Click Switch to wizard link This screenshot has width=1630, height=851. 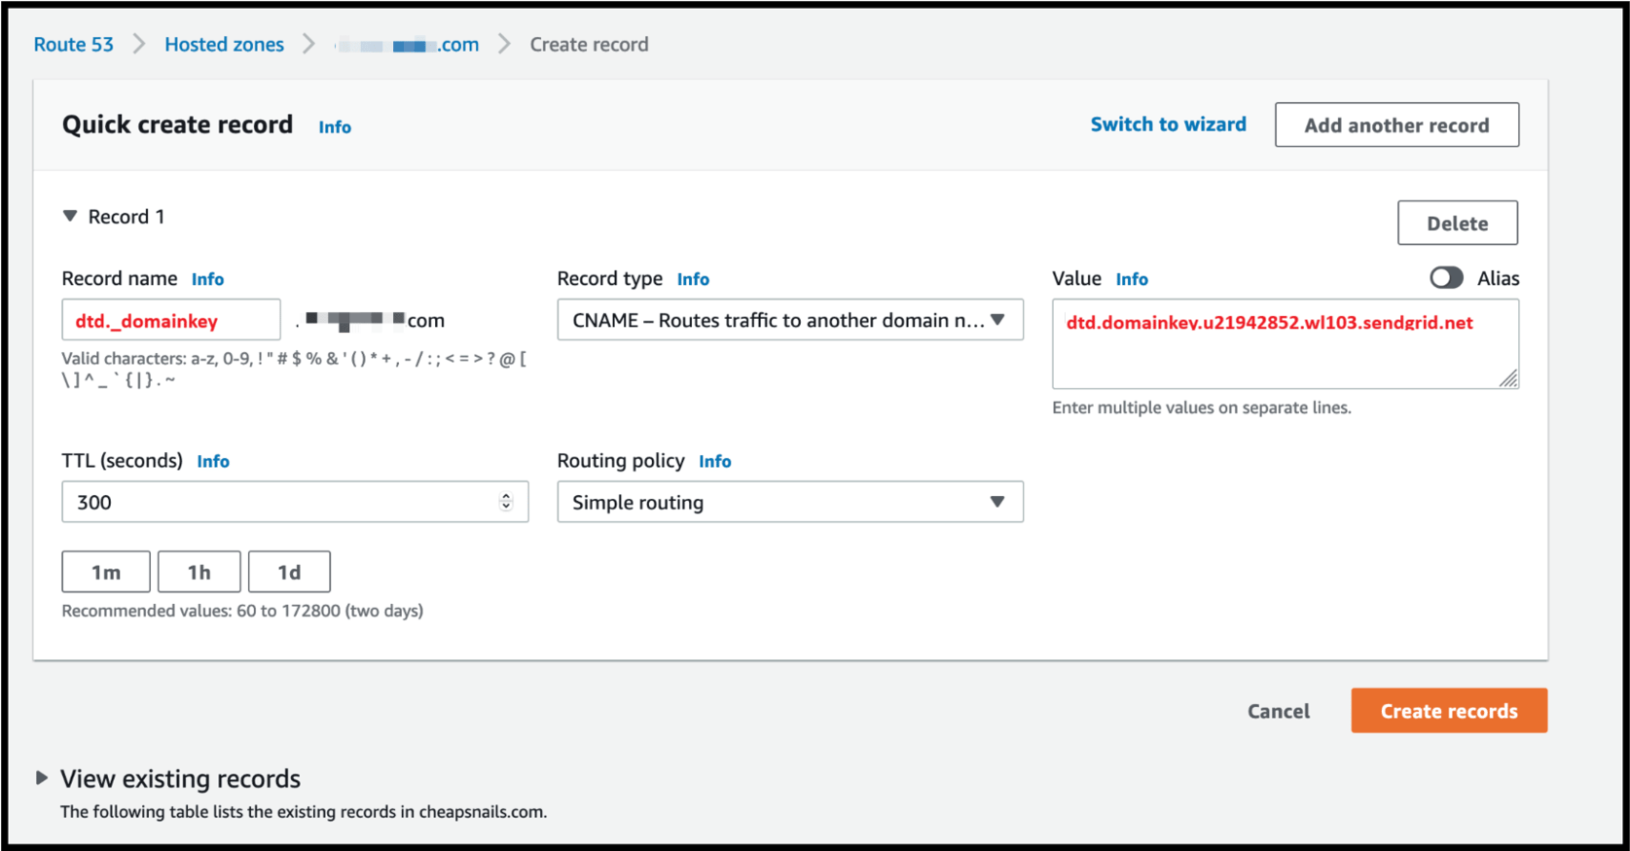(x=1168, y=124)
